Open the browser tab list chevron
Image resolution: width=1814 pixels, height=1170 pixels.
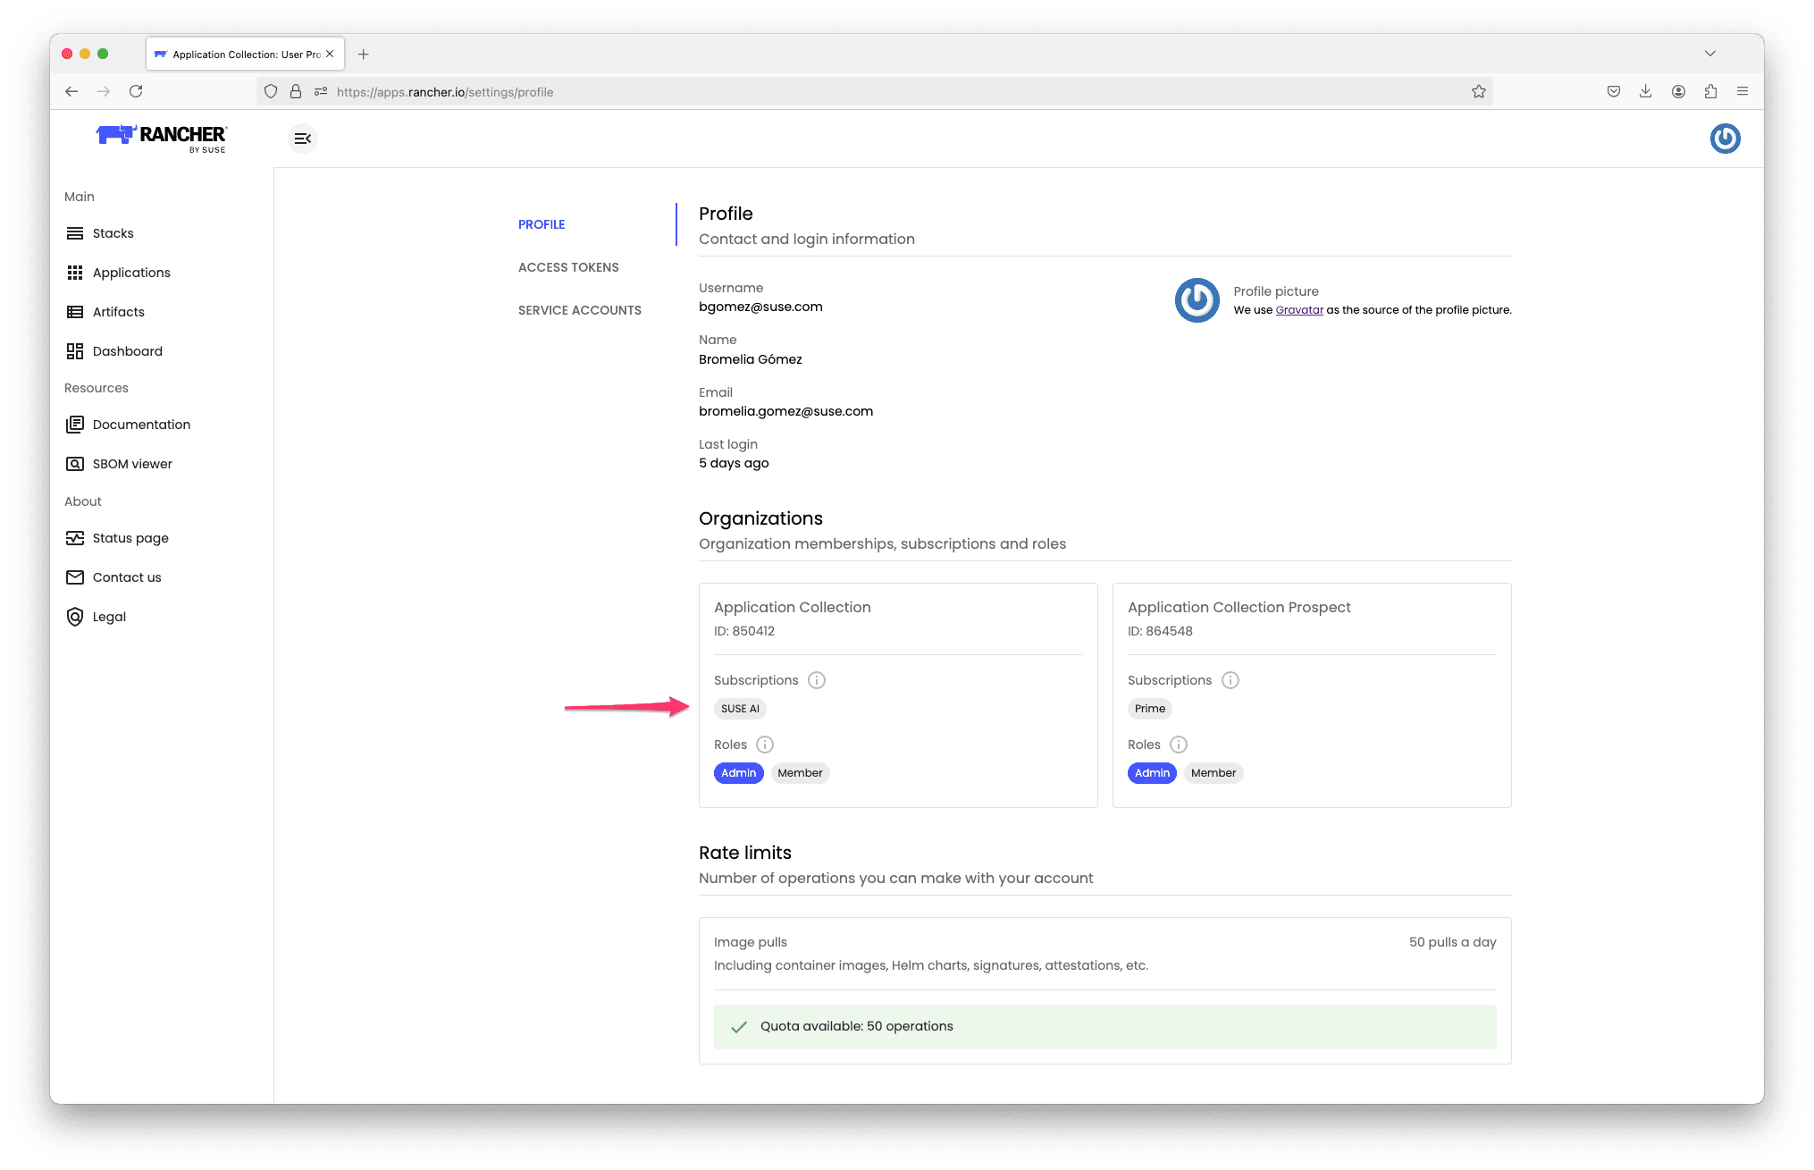pyautogui.click(x=1711, y=54)
